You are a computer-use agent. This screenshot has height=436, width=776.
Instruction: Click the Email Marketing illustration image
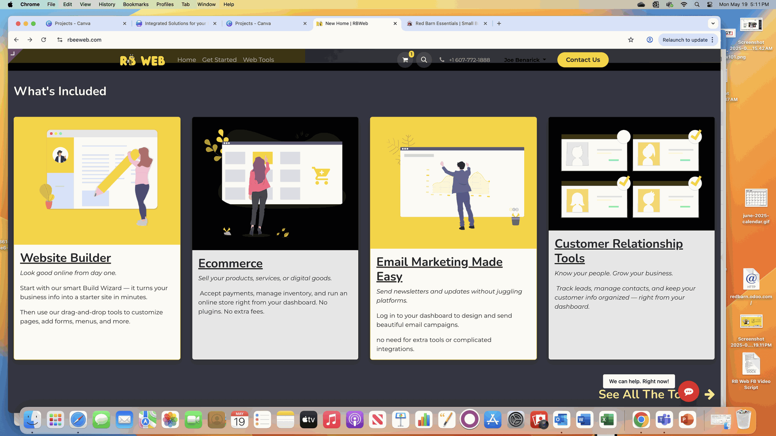click(453, 182)
